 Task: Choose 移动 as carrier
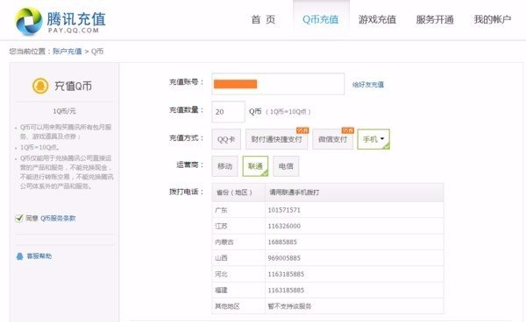(x=224, y=166)
